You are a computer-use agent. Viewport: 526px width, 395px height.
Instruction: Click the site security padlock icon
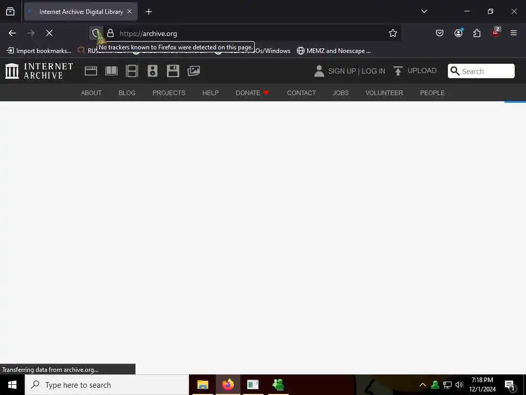point(110,33)
